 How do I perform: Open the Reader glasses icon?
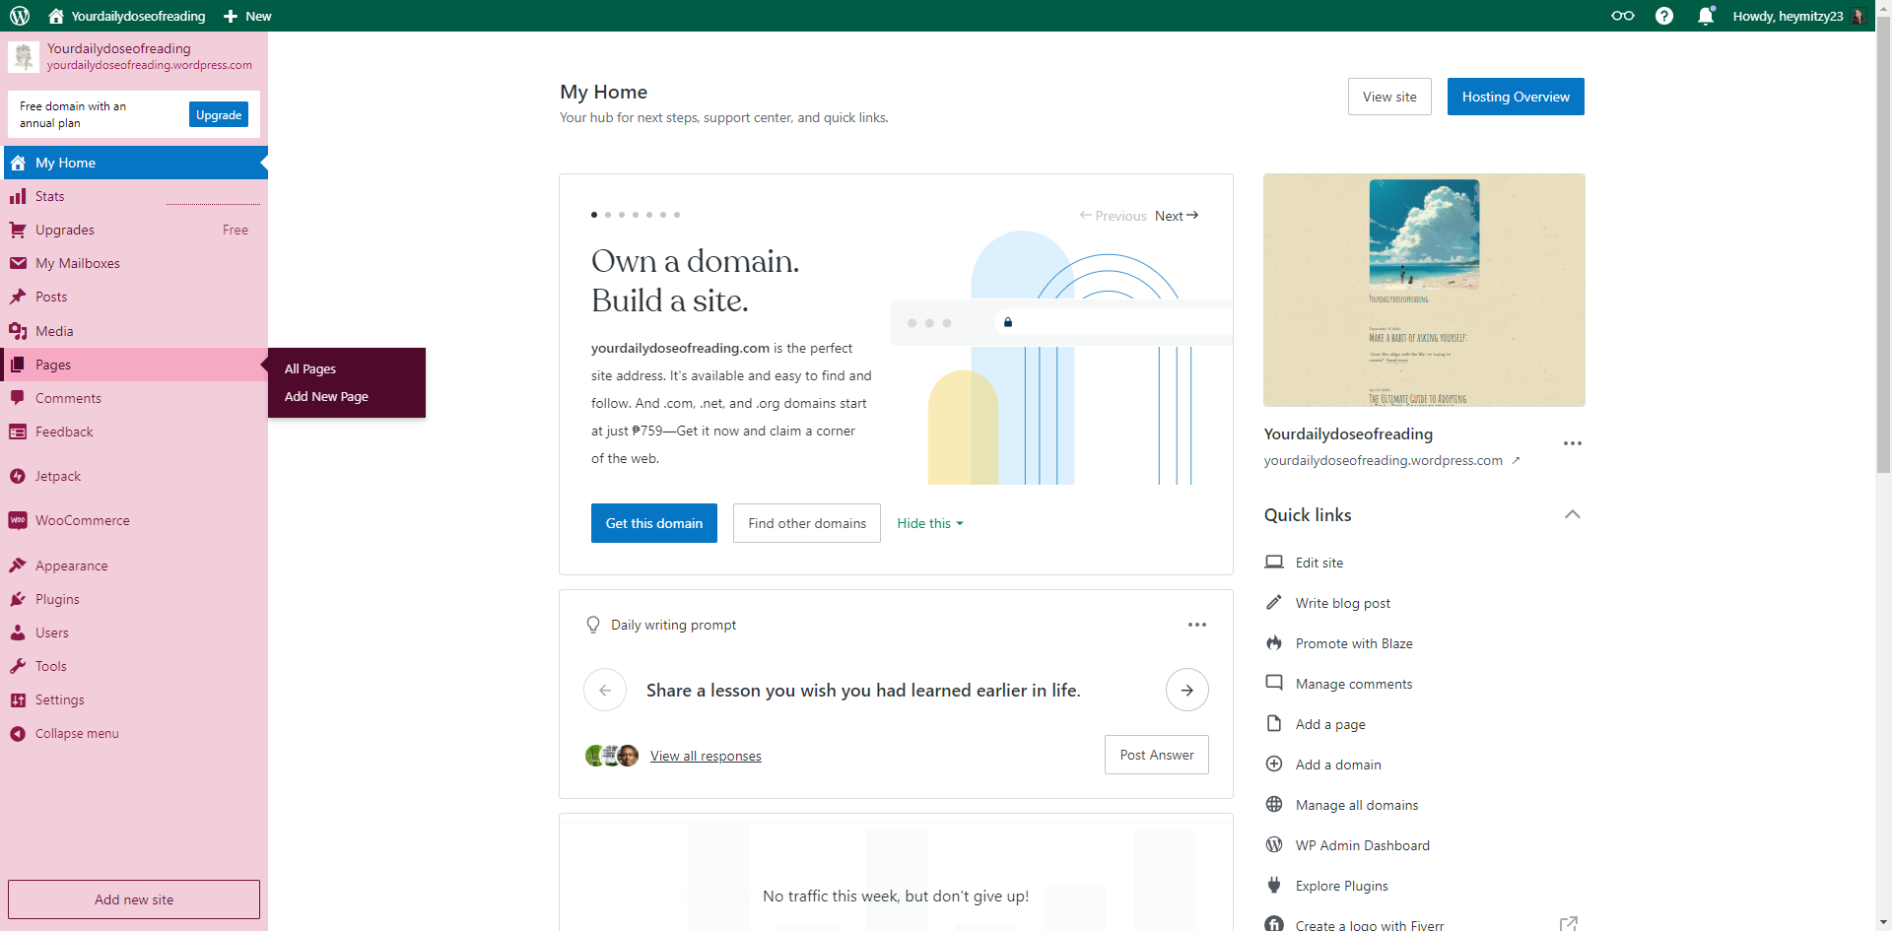1622,16
